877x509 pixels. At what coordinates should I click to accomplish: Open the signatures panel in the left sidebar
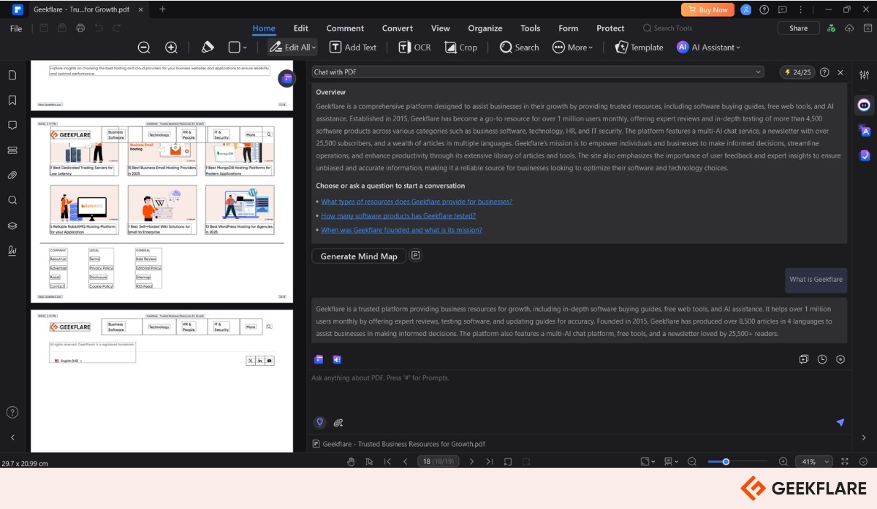click(12, 250)
